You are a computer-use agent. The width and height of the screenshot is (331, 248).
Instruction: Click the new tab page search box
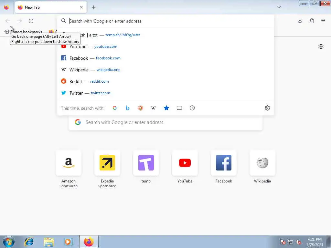pyautogui.click(x=165, y=122)
